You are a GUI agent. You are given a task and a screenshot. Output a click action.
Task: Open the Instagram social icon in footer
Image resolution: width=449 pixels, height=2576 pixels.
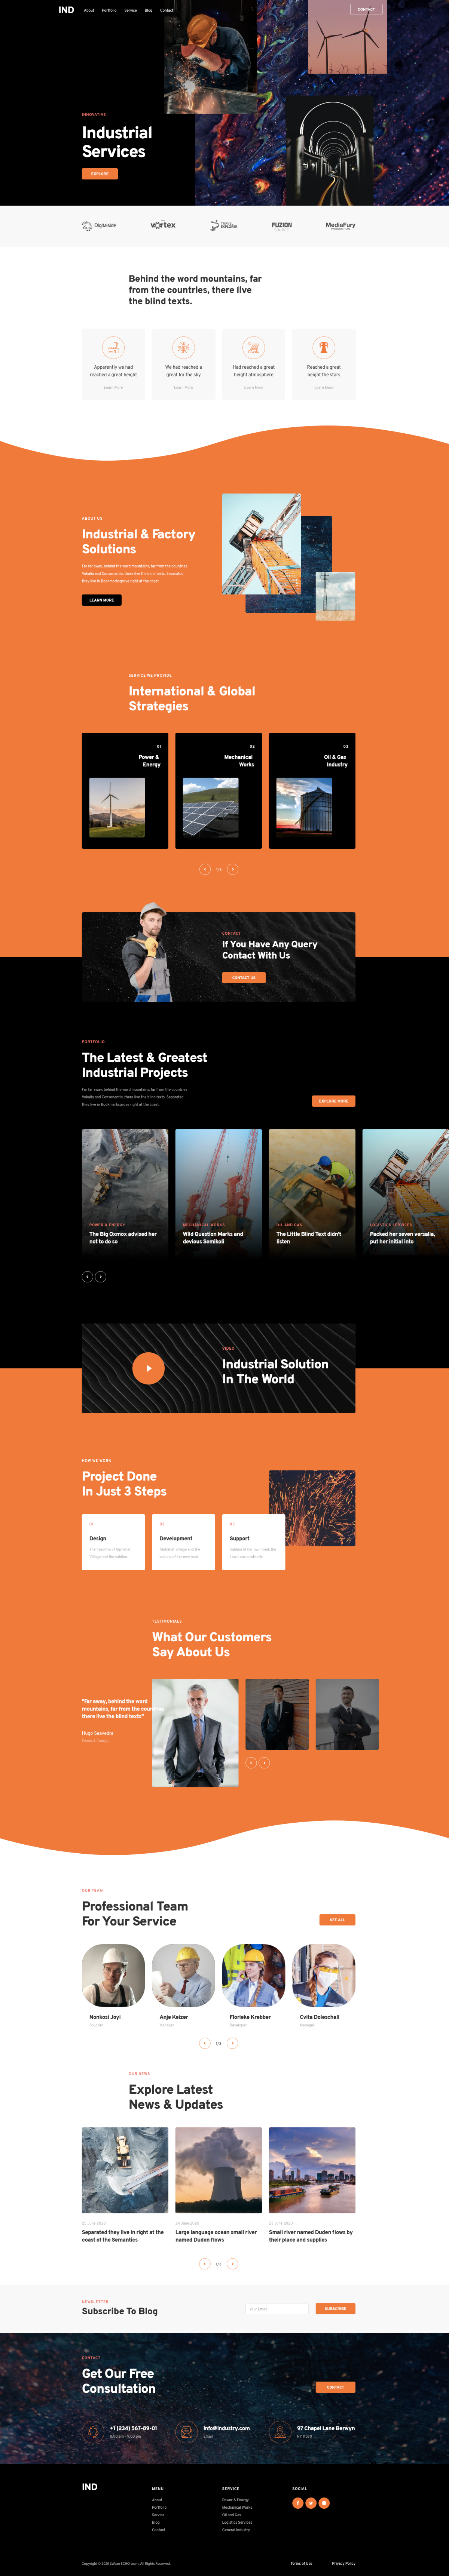324,2503
